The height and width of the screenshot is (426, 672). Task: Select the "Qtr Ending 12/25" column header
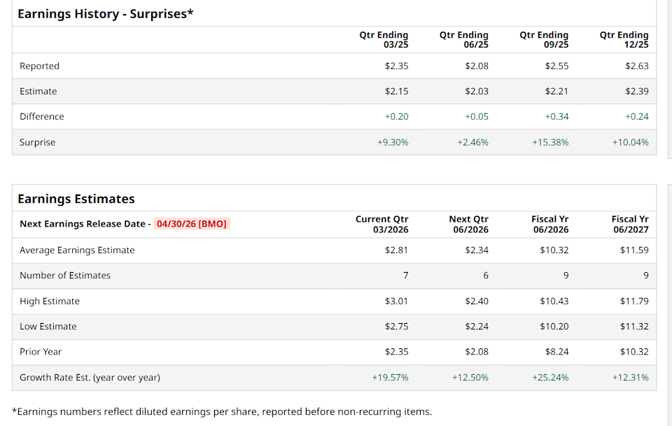click(624, 40)
